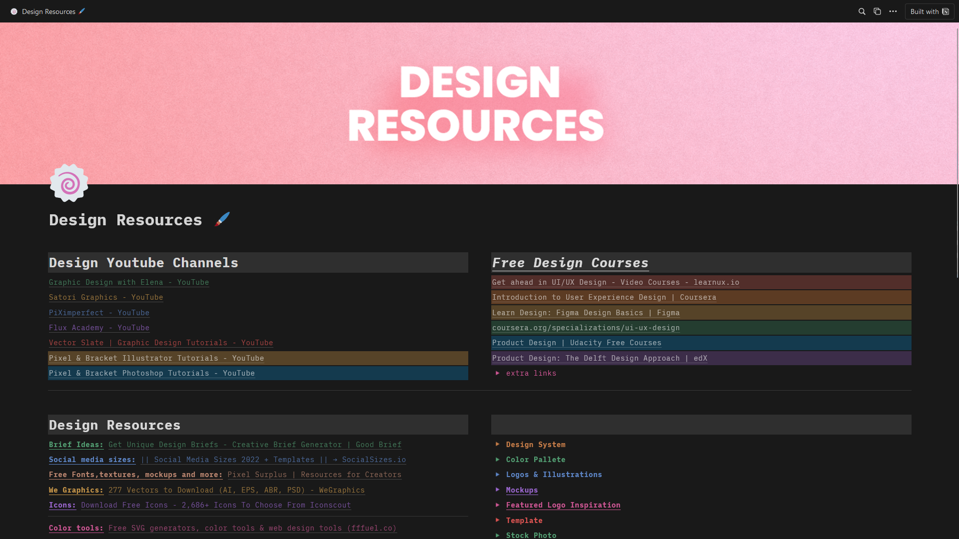Click the Notion logo beside Built with
Screen dimensions: 959x539
click(x=946, y=11)
